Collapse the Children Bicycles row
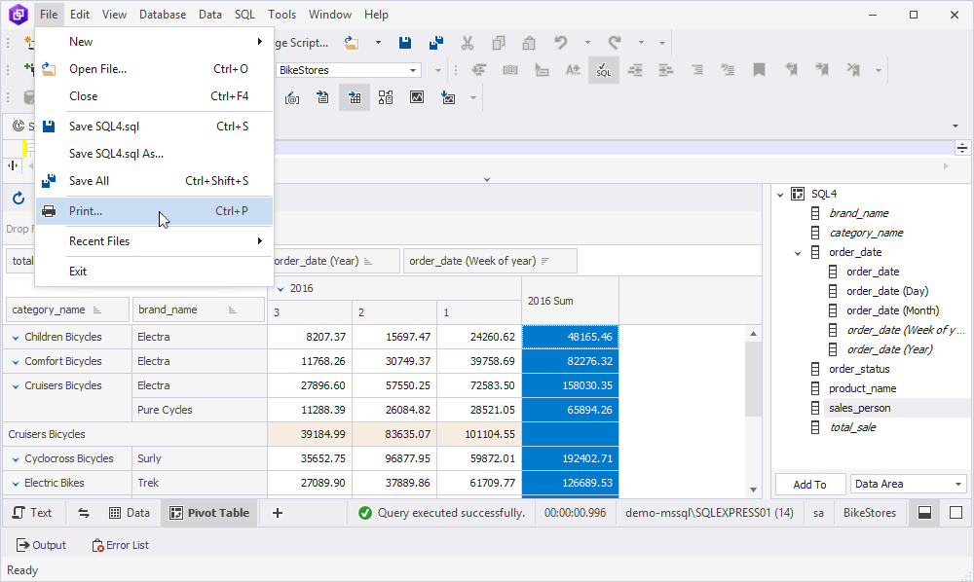Screen dimensions: 974x582 coord(16,338)
